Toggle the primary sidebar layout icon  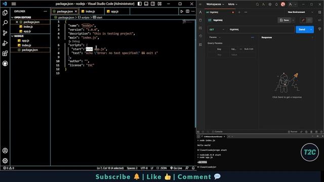point(140,4)
